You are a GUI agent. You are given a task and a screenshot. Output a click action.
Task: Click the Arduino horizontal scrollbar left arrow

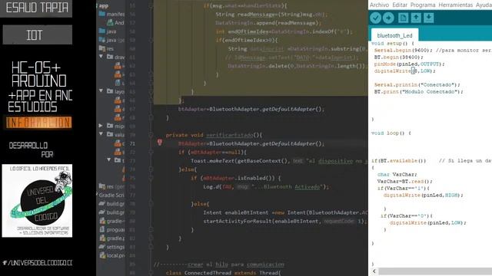(x=374, y=271)
